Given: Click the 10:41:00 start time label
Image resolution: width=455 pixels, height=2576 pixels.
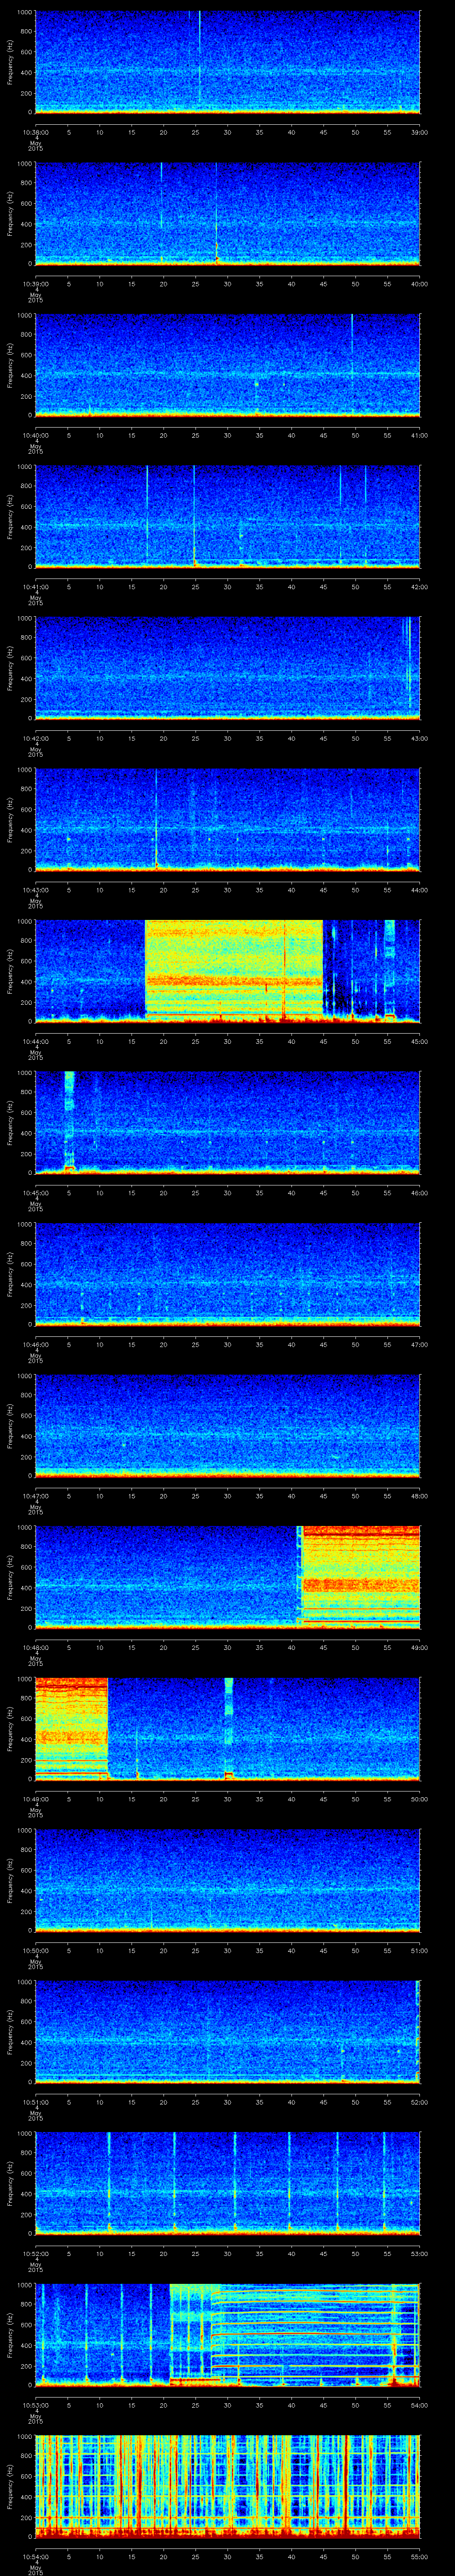Looking at the screenshot, I should 35,586.
